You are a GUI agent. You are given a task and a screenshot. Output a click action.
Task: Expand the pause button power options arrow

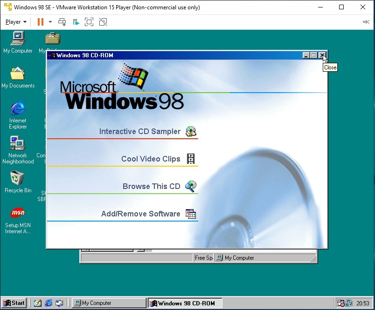point(50,22)
